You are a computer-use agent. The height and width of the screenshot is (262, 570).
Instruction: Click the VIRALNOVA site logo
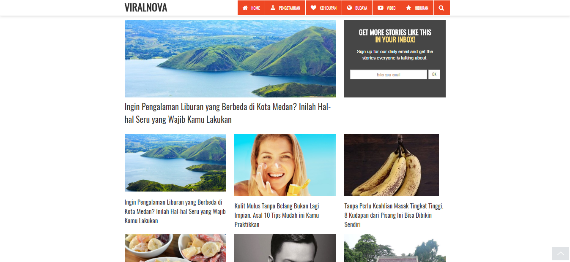[x=146, y=8]
